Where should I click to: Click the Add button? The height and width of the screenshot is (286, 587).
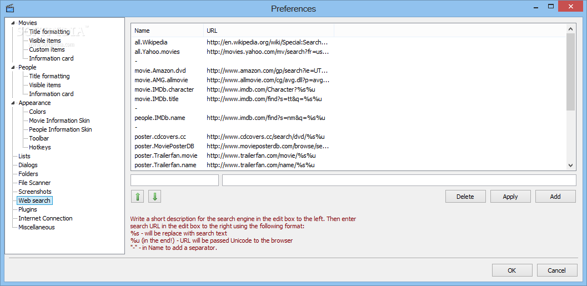pos(555,197)
